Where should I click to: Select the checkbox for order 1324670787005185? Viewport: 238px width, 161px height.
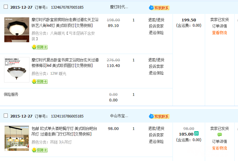(x=6, y=7)
